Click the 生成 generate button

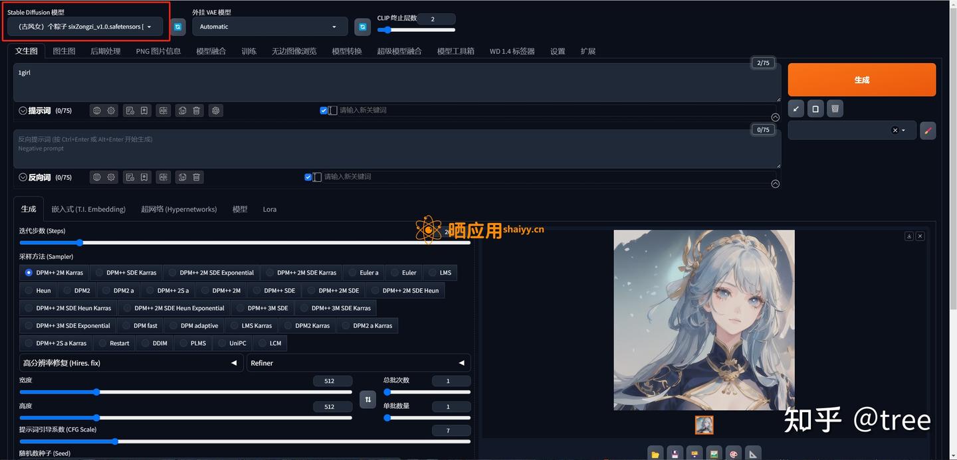861,79
